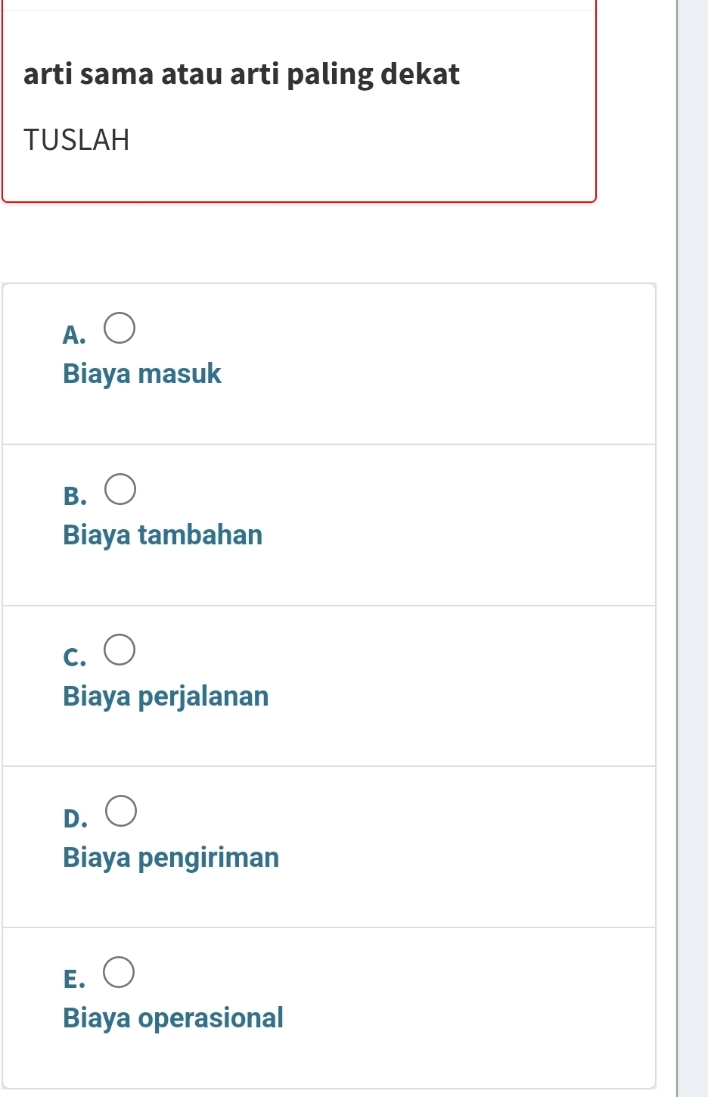Click the question word "TUSLAH"

tap(76, 140)
